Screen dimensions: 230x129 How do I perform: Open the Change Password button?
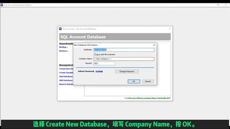127,71
